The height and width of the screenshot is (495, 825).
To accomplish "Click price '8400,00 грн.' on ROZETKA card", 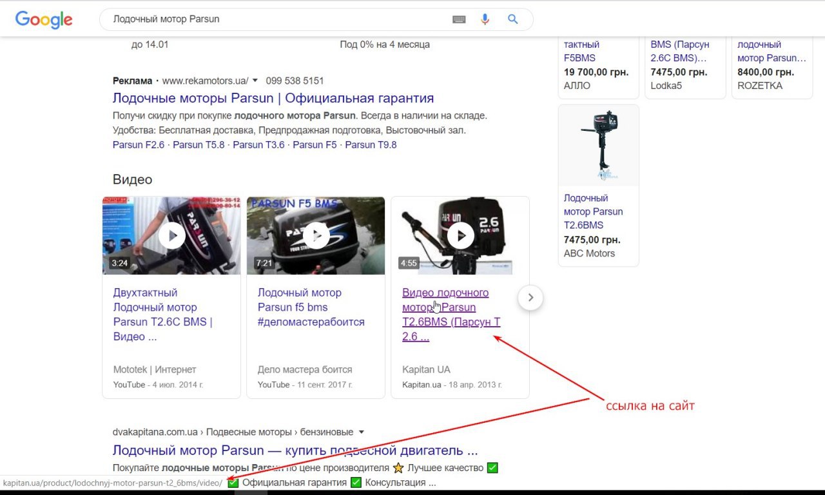I will pos(766,72).
